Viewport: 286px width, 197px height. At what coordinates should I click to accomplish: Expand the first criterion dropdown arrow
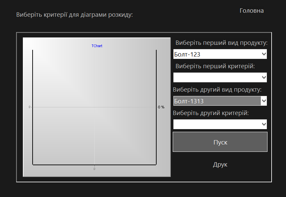(x=264, y=78)
